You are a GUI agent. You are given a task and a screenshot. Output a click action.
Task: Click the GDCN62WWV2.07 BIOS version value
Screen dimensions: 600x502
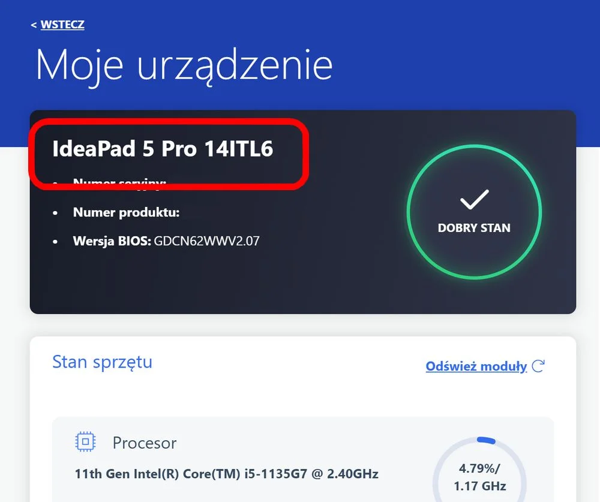coord(206,241)
